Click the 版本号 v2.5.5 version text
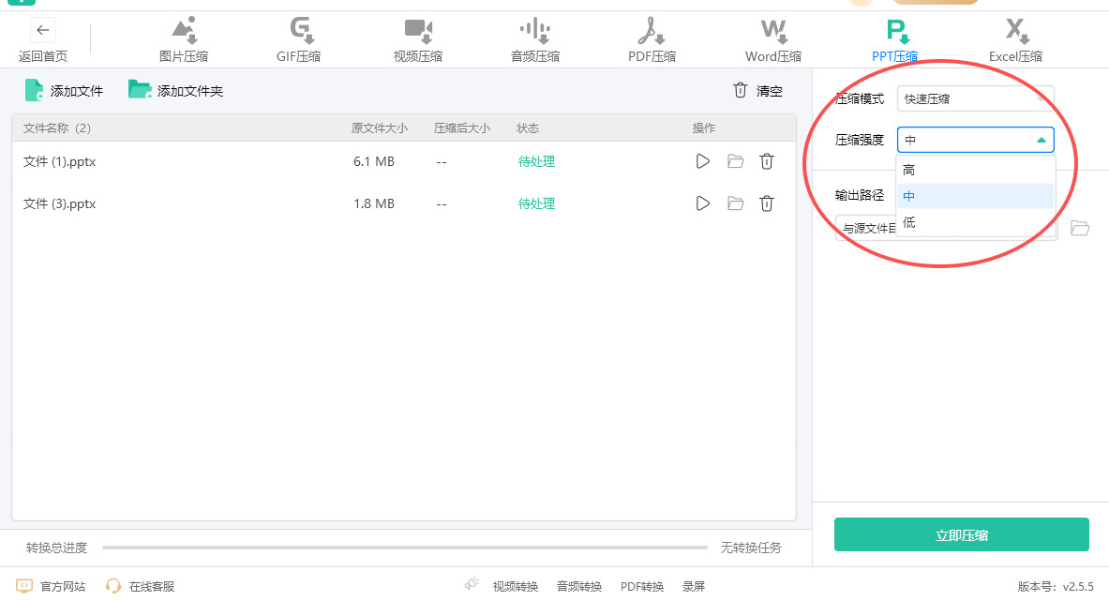 [1056, 586]
